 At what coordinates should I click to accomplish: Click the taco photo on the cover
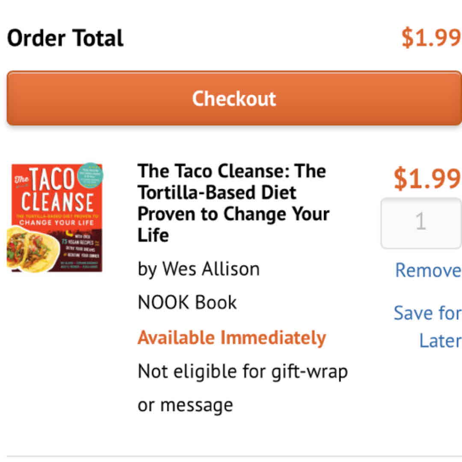[30, 249]
